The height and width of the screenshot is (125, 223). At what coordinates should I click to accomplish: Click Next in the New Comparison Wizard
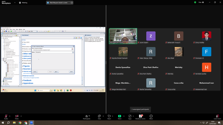56,72
